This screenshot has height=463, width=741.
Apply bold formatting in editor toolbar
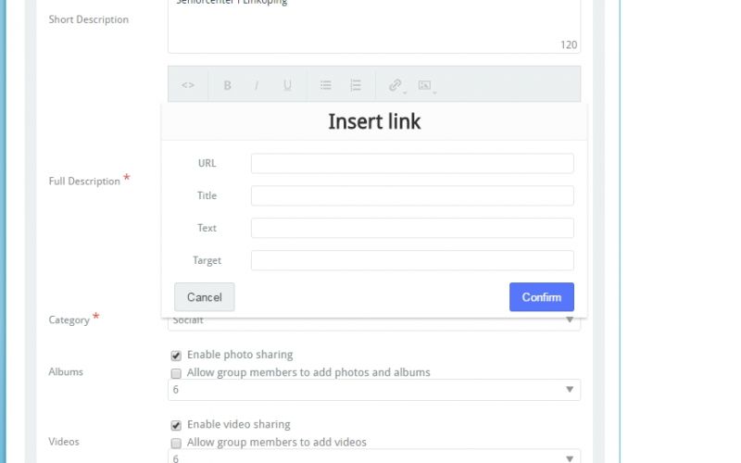pos(227,85)
